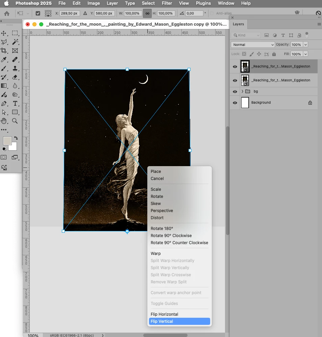Viewport: 322px width, 337px height.
Task: Select the Eyedropper tool
Action: click(x=4, y=59)
